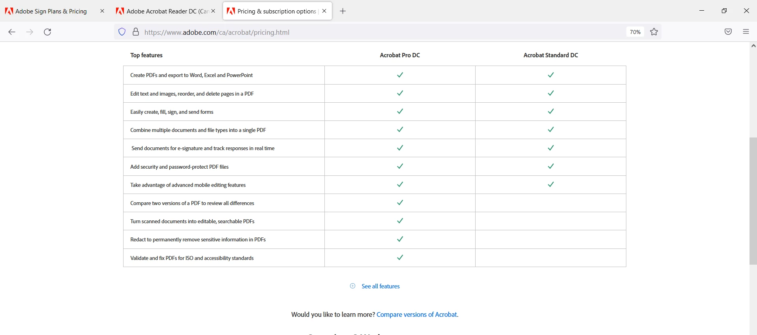This screenshot has width=757, height=335.
Task: Click Pro DC checkmark for Validate PDFs row
Action: (400, 258)
